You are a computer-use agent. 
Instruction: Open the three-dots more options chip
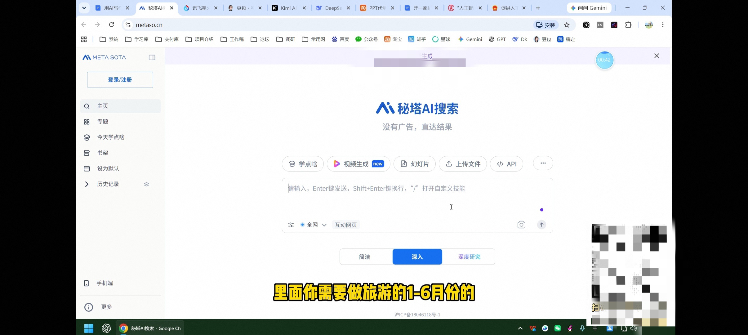543,163
